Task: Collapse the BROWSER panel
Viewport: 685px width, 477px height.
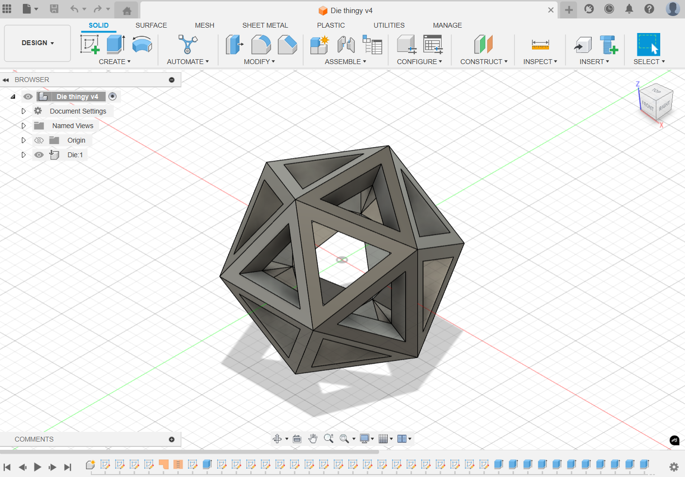Action: pos(6,80)
